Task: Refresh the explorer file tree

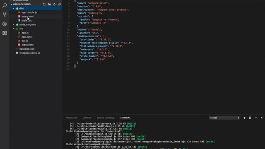Action: pos(54,4)
